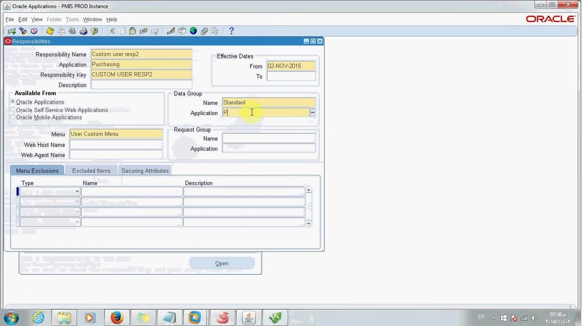This screenshot has width=582, height=326.
Task: Click the Application field showing Purchasing
Action: pyautogui.click(x=141, y=64)
